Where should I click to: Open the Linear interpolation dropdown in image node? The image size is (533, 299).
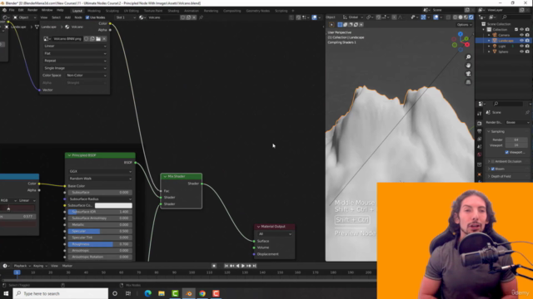point(75,47)
